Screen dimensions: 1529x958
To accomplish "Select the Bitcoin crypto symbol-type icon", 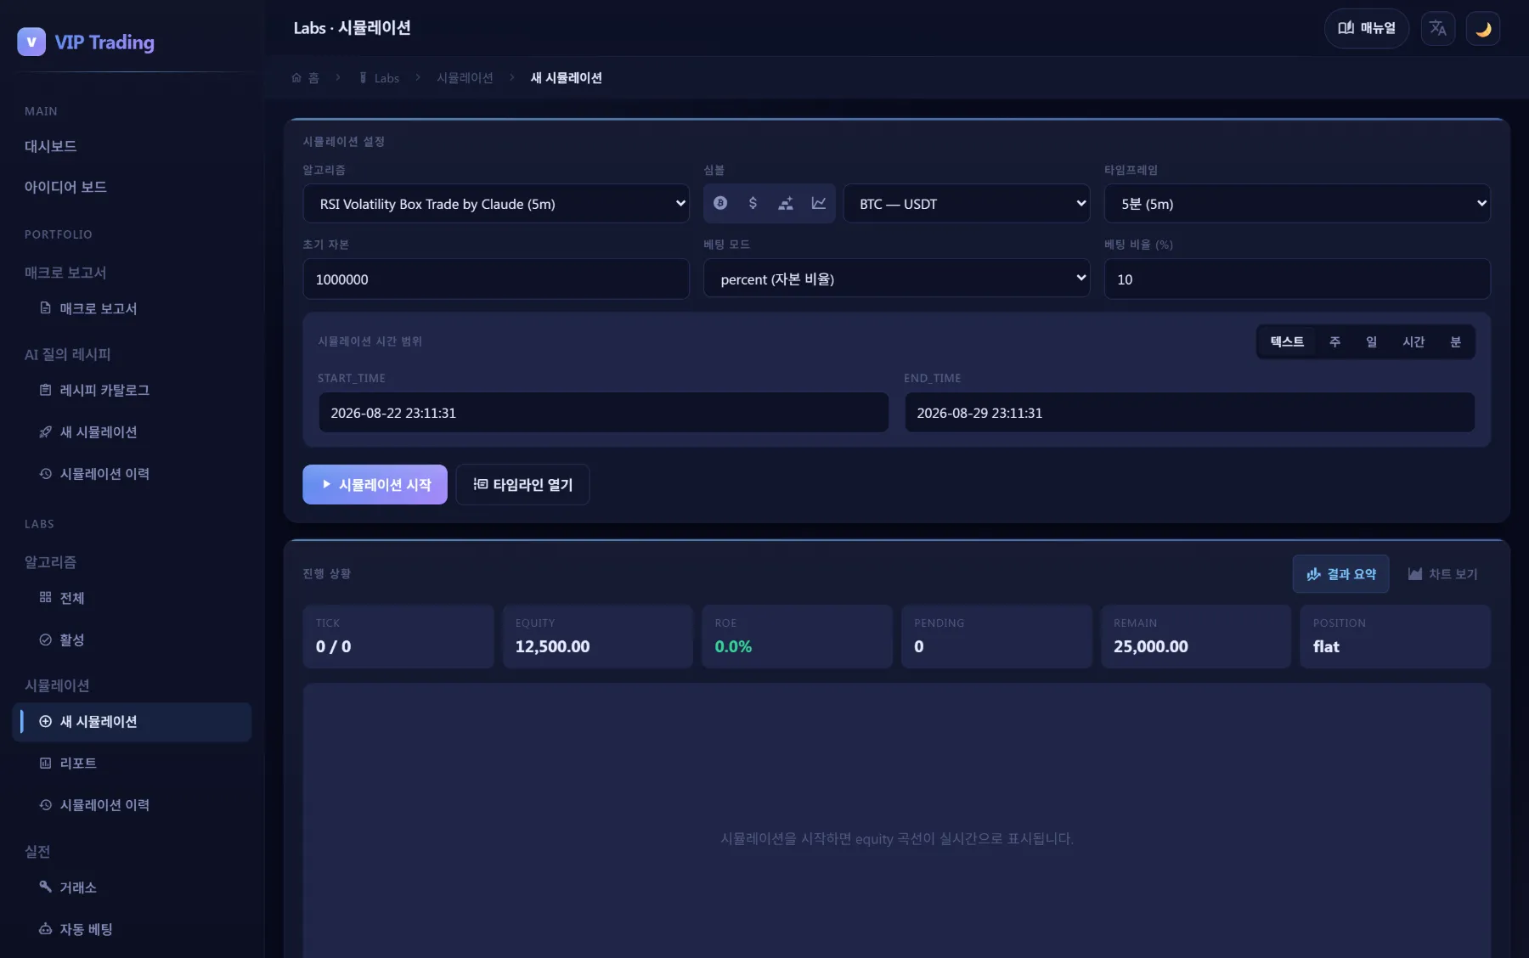I will [720, 203].
